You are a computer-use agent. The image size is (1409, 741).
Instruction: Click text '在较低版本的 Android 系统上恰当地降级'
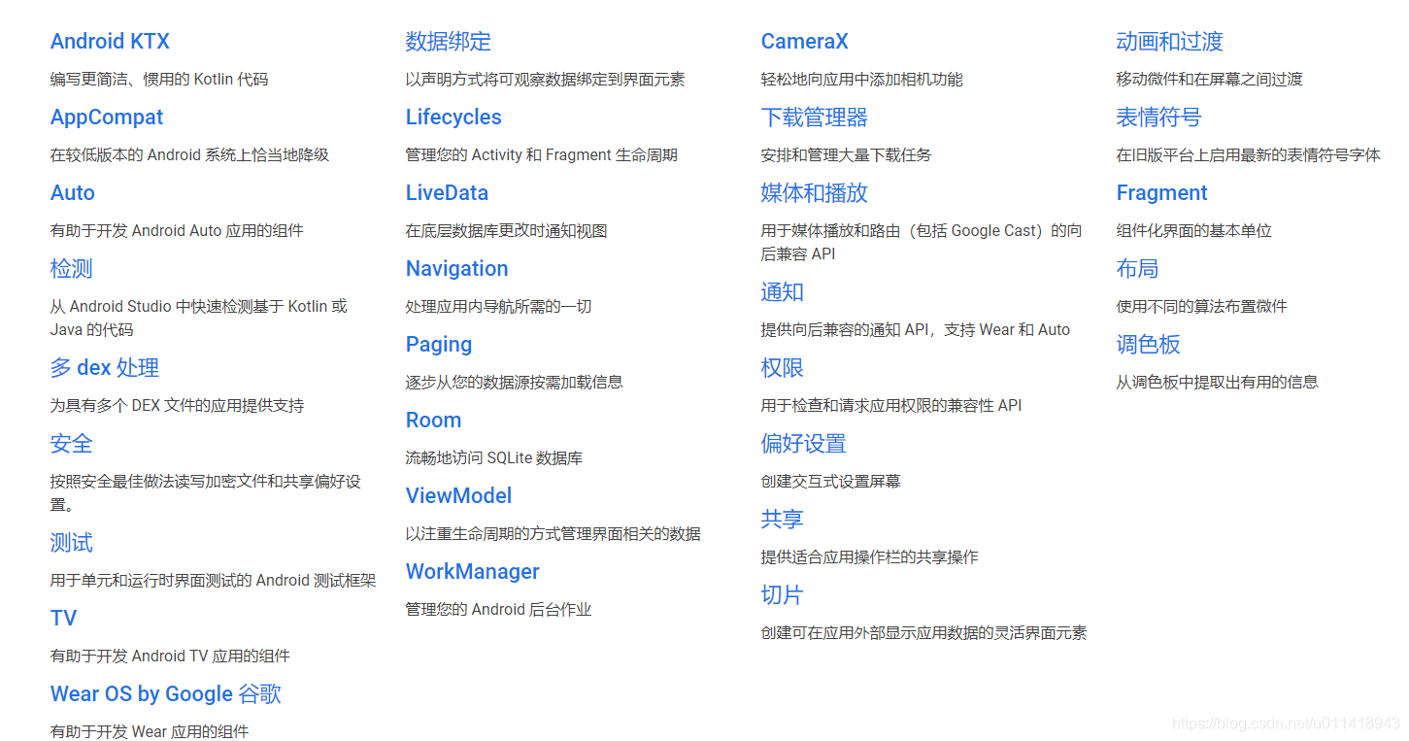tap(190, 155)
